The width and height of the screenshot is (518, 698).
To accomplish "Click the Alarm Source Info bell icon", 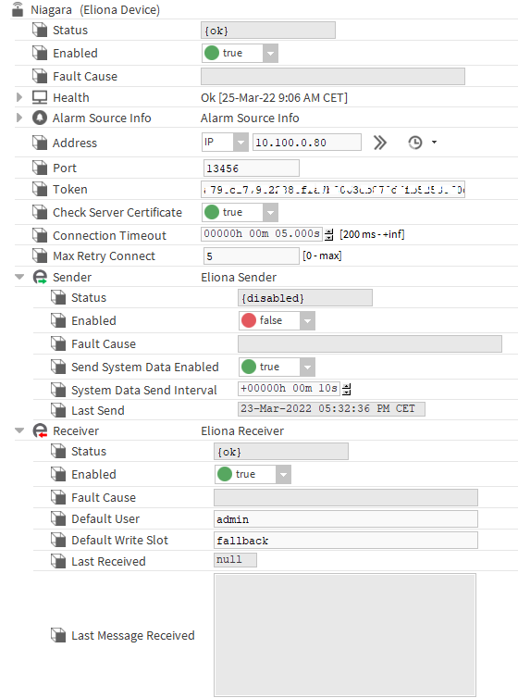I will coord(40,118).
